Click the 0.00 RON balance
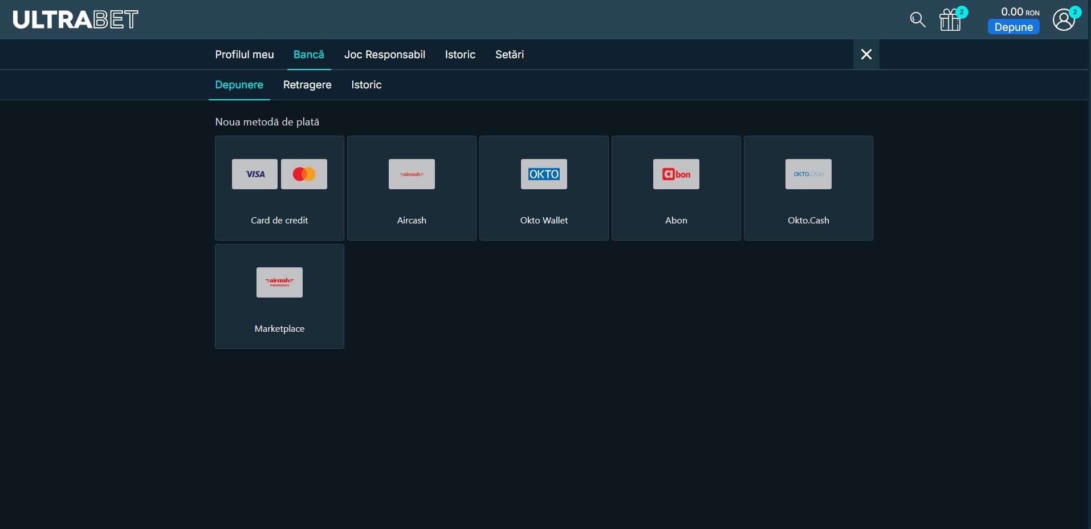This screenshot has height=529, width=1091. 1020,11
